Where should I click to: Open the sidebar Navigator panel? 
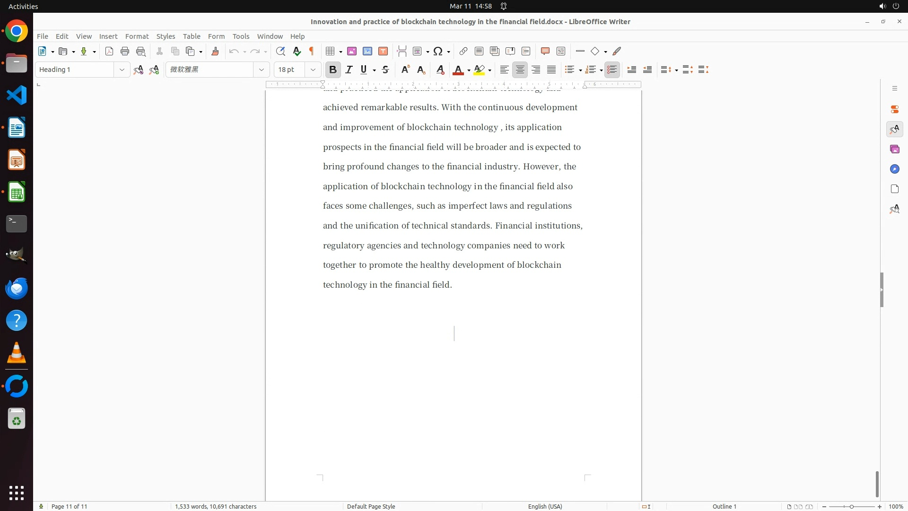(x=894, y=169)
